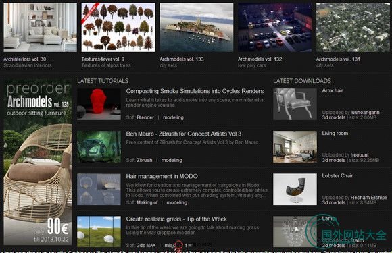Click the smoke tutorial description text
Image resolution: width=392 pixels, height=253 pixels.
195,103
